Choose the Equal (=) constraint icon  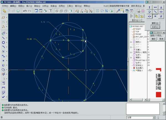[x=155, y=16]
